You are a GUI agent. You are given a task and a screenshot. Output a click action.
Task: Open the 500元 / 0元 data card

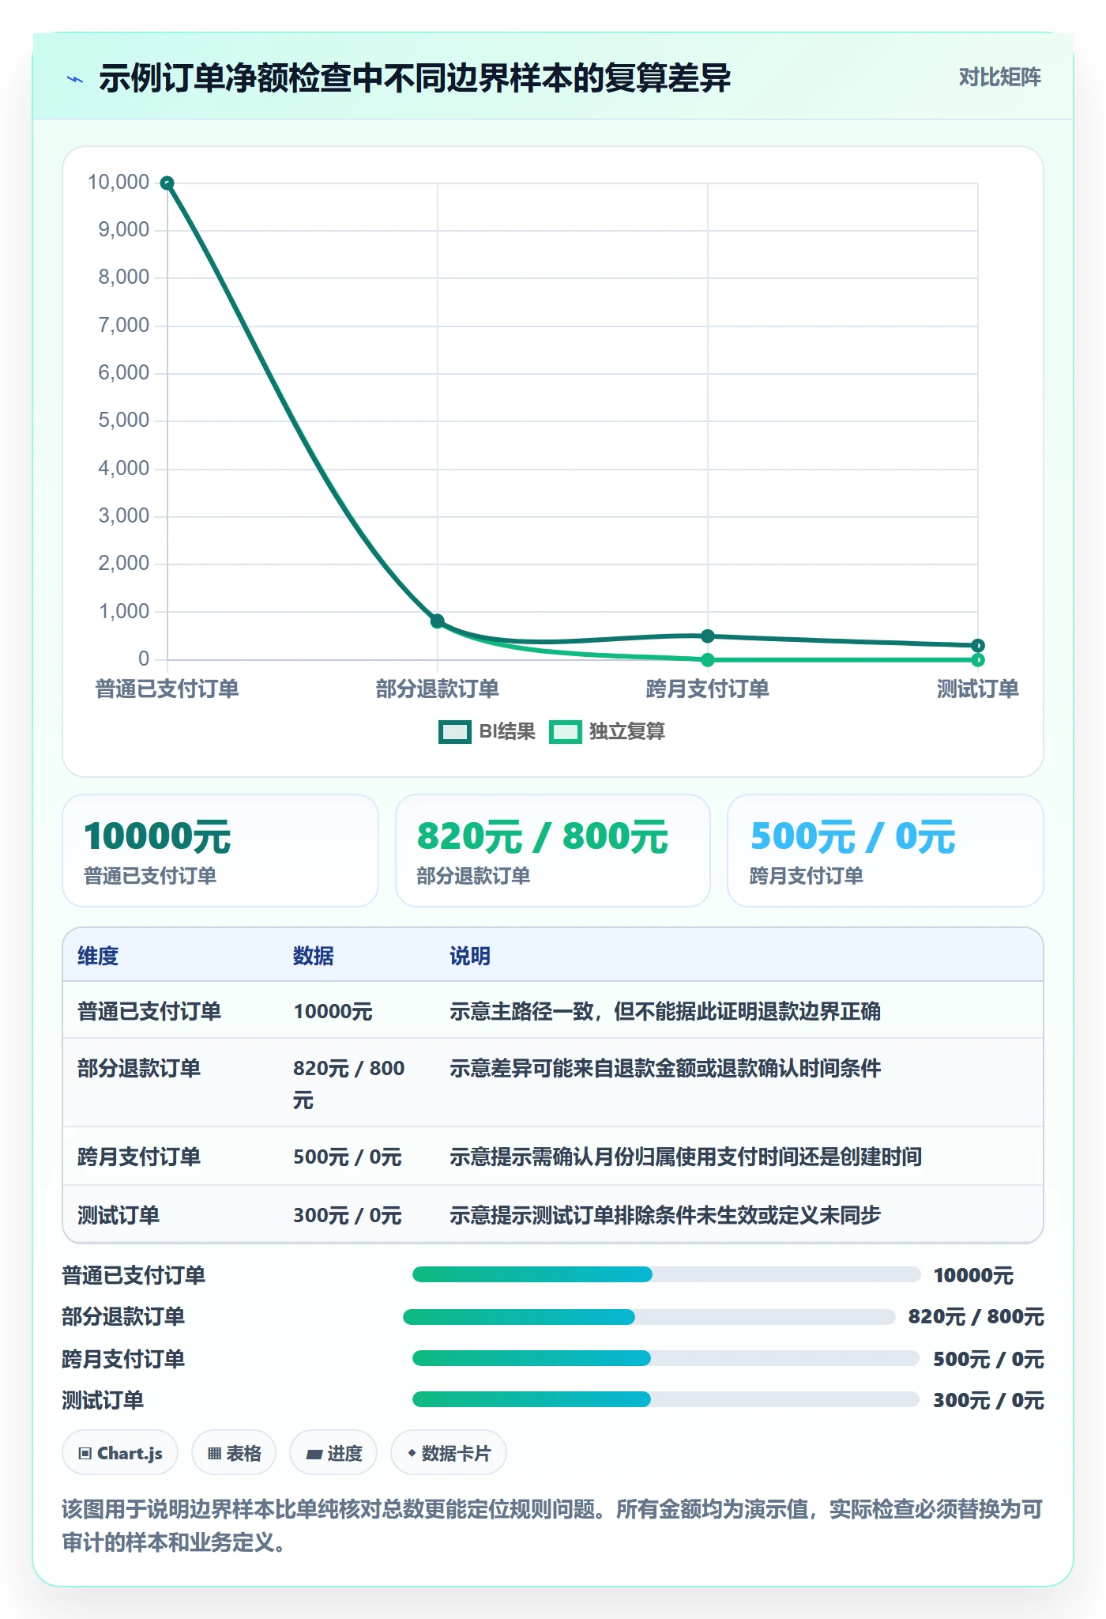pyautogui.click(x=886, y=851)
